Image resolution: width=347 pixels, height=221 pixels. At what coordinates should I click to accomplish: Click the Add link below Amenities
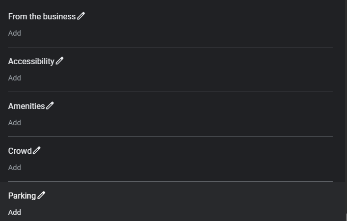(x=15, y=123)
